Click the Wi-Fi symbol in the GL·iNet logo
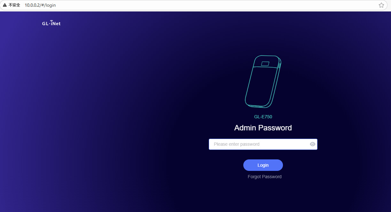Screen dimensions: 391x212 point(51,21)
